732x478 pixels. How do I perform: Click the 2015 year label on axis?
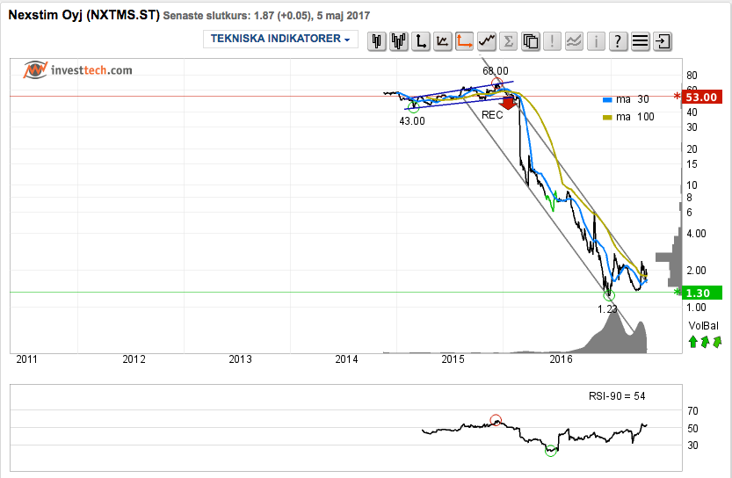point(453,359)
